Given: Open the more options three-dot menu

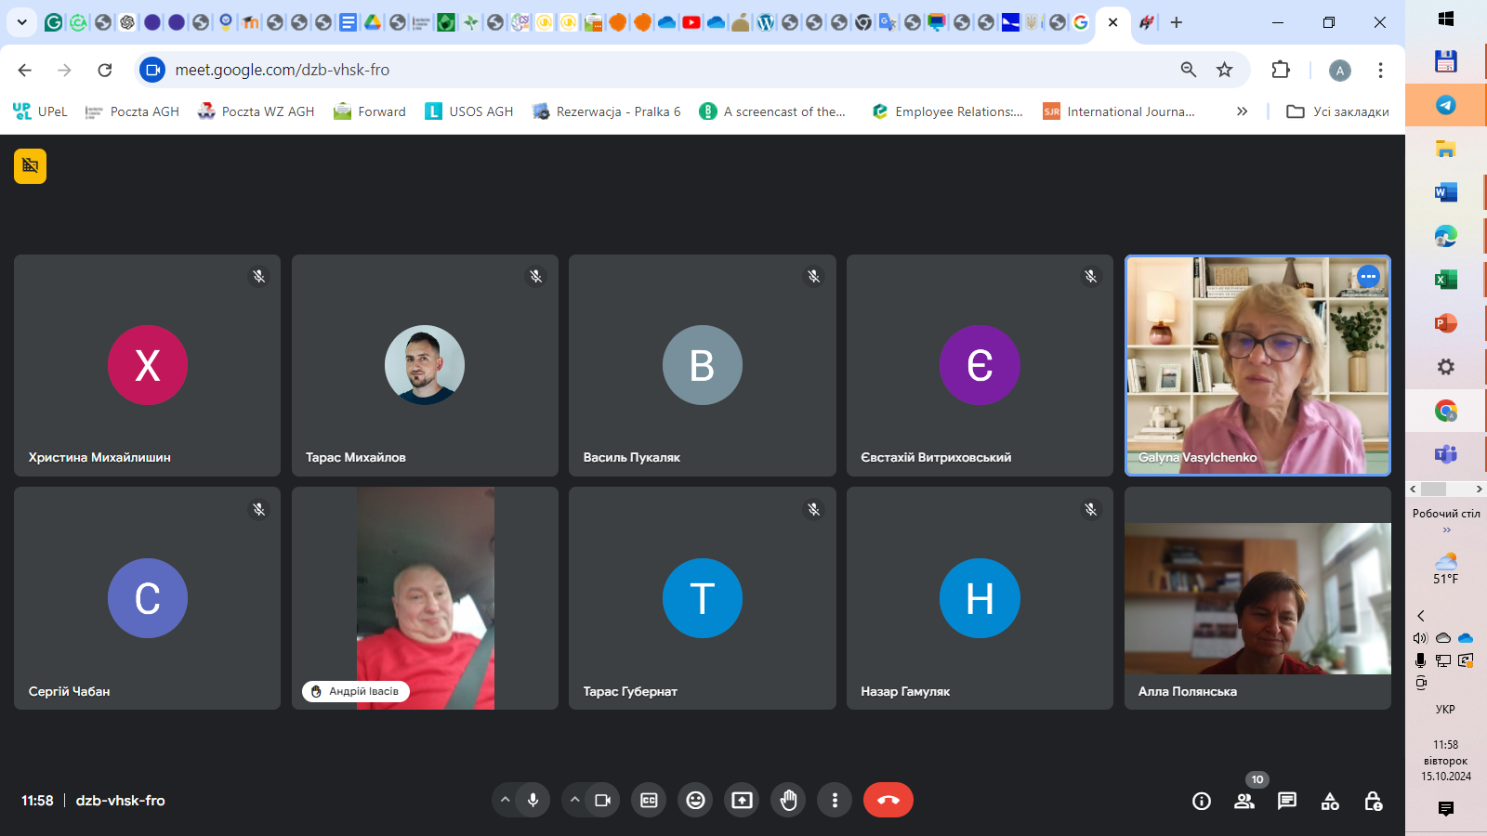Looking at the screenshot, I should 835,800.
